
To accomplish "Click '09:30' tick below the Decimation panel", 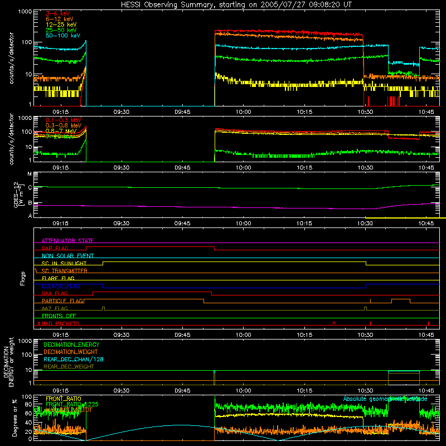I will pos(122,391).
